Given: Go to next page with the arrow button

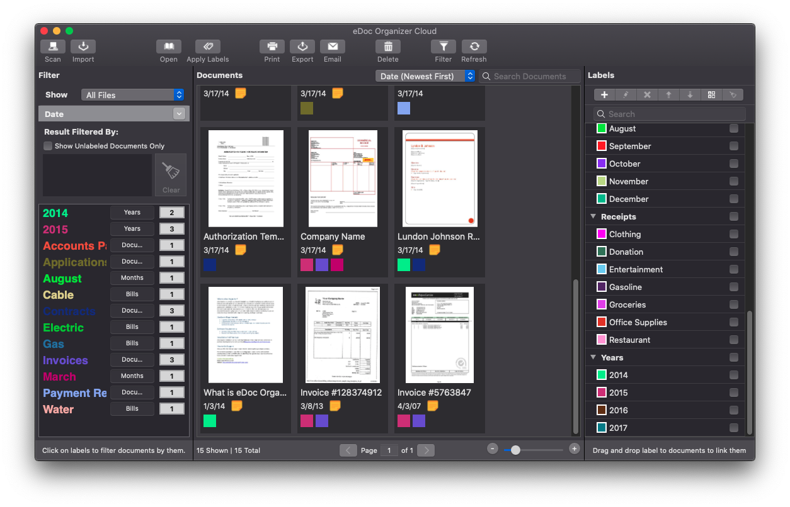Looking at the screenshot, I should [426, 450].
